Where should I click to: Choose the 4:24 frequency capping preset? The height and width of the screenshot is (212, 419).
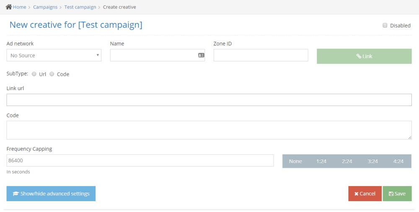[398, 161]
